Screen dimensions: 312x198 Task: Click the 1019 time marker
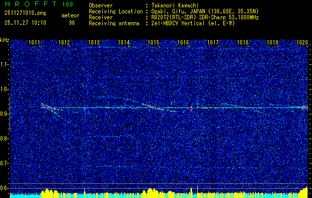pos(272,43)
